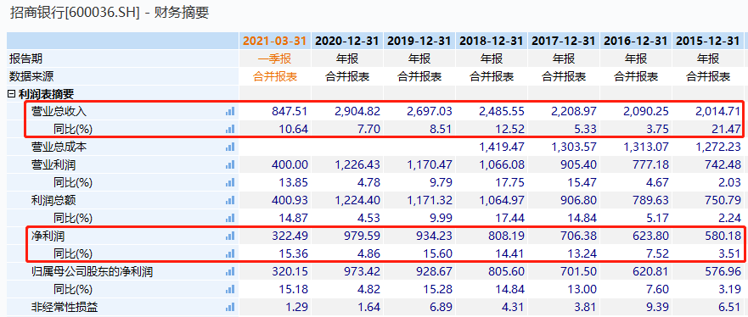Click the net profit value 322.49
Viewport: 748px width, 317px height.
click(x=290, y=236)
